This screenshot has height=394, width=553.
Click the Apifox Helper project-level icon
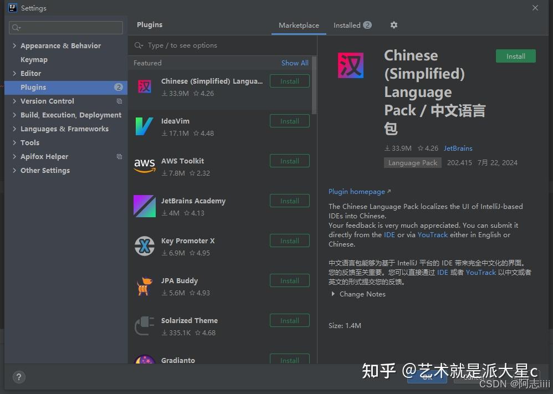(119, 157)
